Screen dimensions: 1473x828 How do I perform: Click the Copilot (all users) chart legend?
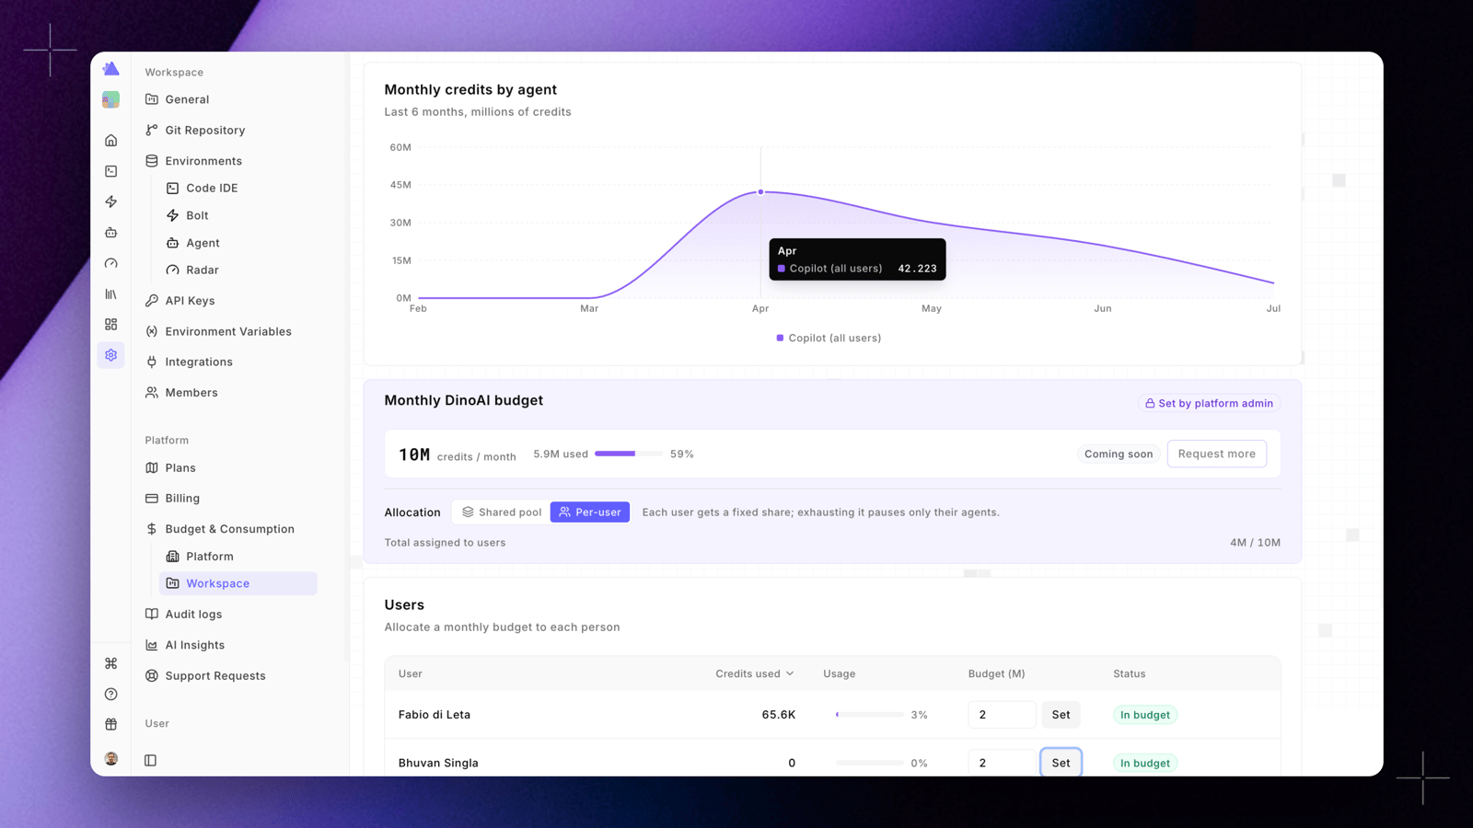(x=829, y=338)
